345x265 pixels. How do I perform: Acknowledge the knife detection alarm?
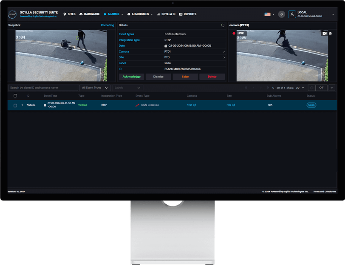131,76
